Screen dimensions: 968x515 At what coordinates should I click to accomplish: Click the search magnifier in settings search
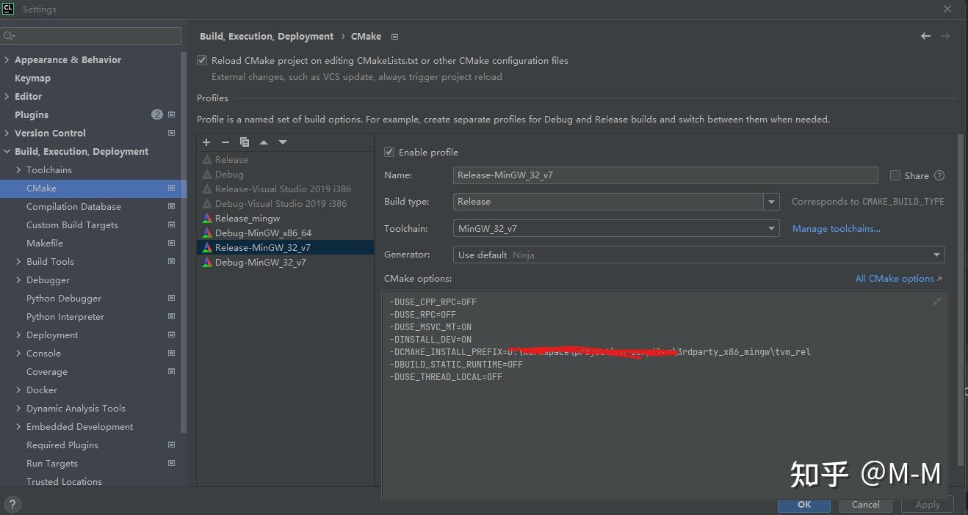pos(9,36)
